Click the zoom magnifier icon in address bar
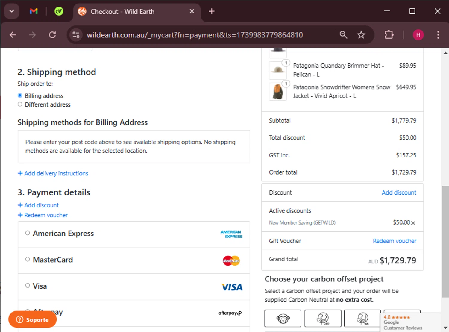 pos(343,35)
